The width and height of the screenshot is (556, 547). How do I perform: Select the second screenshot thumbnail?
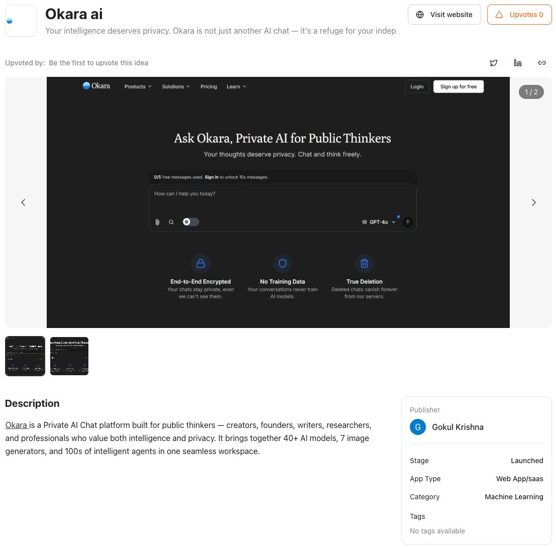(x=69, y=356)
